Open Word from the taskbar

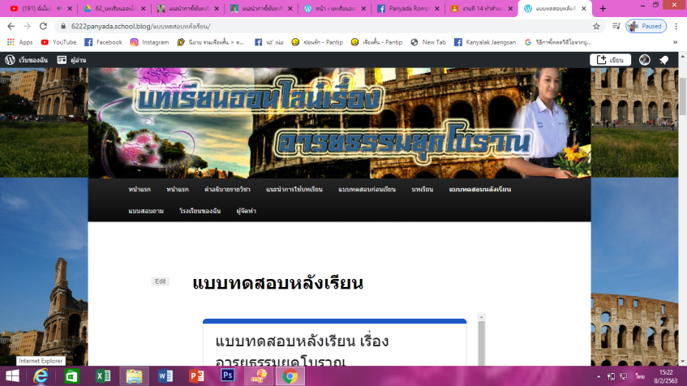pyautogui.click(x=165, y=375)
